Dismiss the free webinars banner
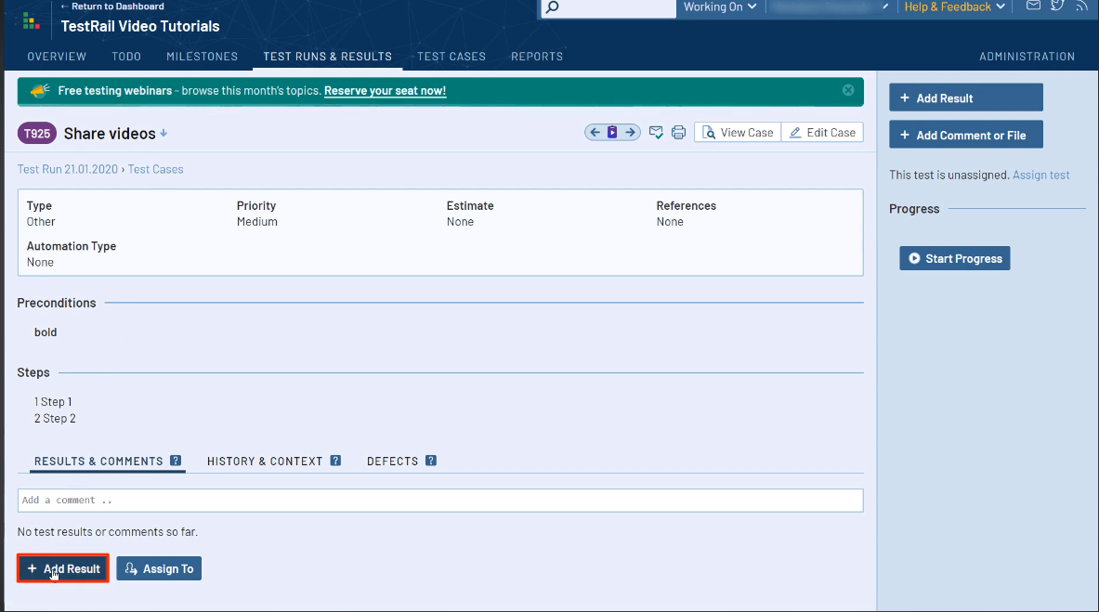Screen dimensions: 1099x612 pos(848,90)
